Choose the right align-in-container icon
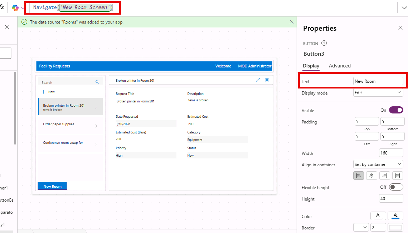The width and height of the screenshot is (408, 233). [384, 175]
